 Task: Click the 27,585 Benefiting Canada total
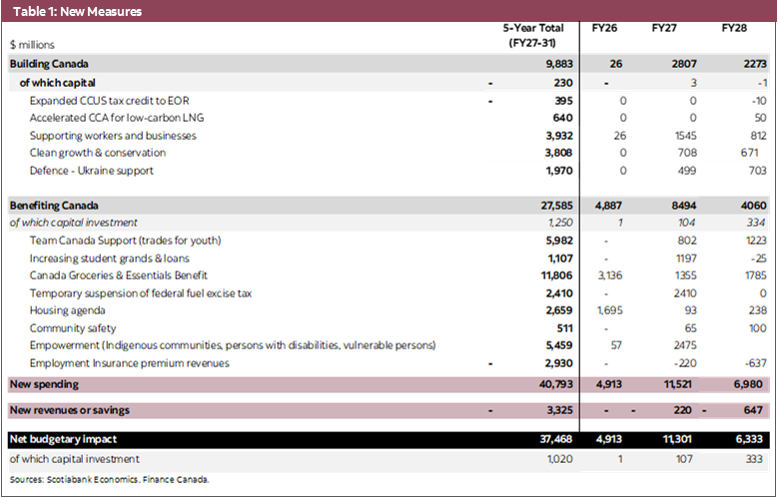point(554,206)
